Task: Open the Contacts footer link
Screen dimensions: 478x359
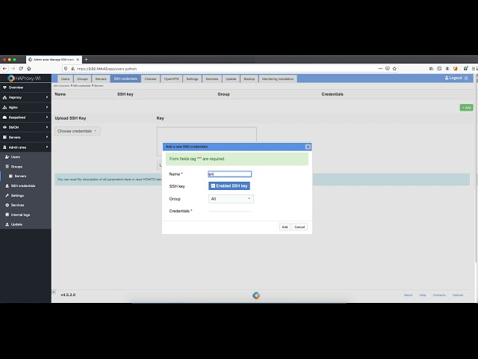Action: (x=439, y=295)
